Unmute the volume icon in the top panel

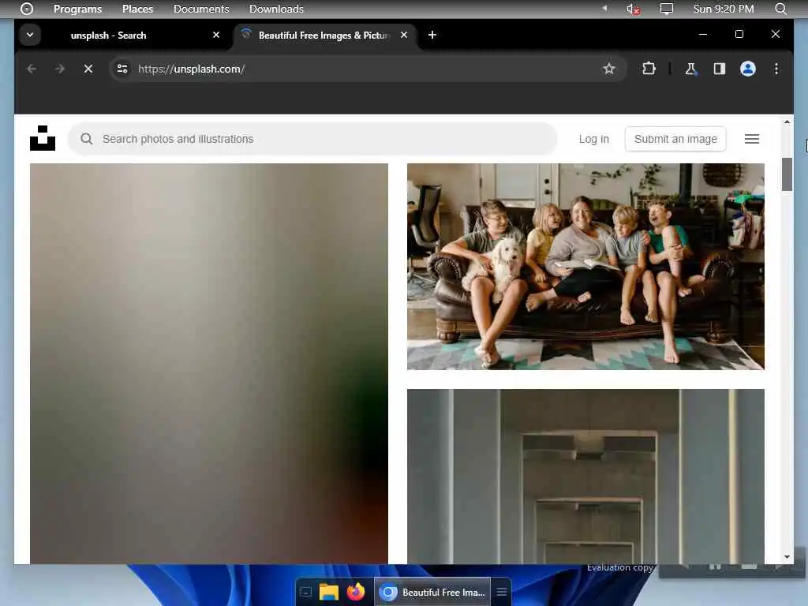pyautogui.click(x=633, y=9)
